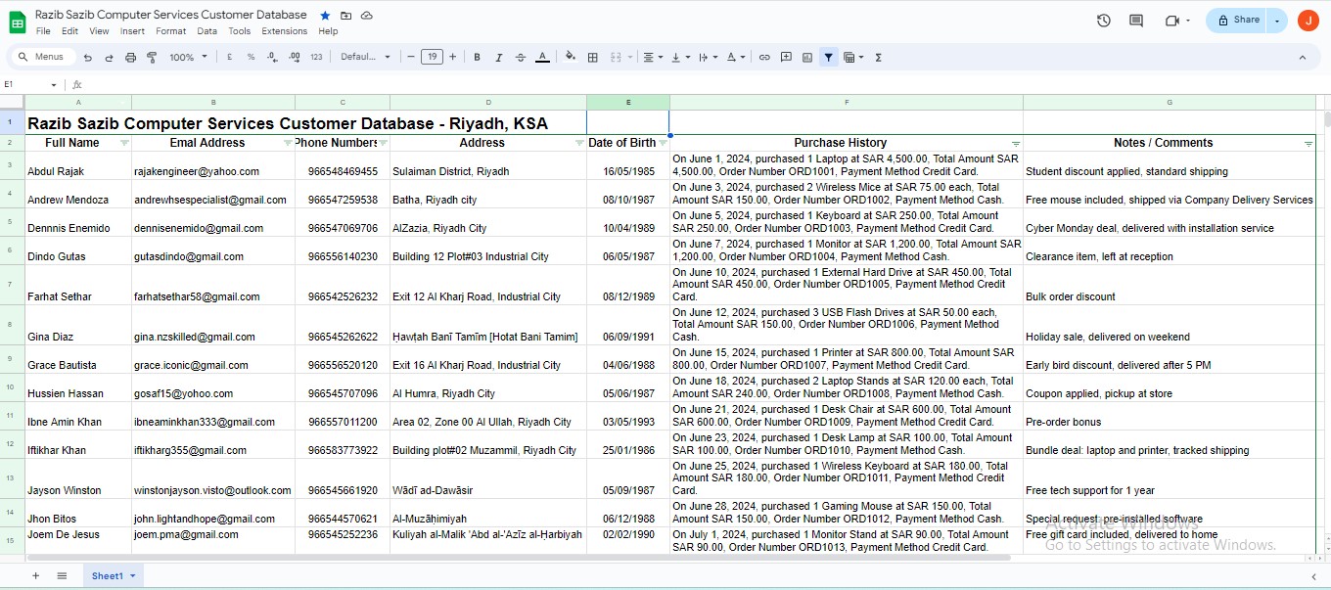Viewport: 1331px width, 590px height.
Task: Click the add new sheet button
Action: point(36,576)
